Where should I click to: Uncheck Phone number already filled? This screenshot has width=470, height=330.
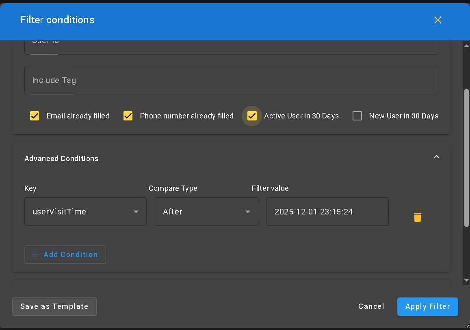click(x=128, y=116)
